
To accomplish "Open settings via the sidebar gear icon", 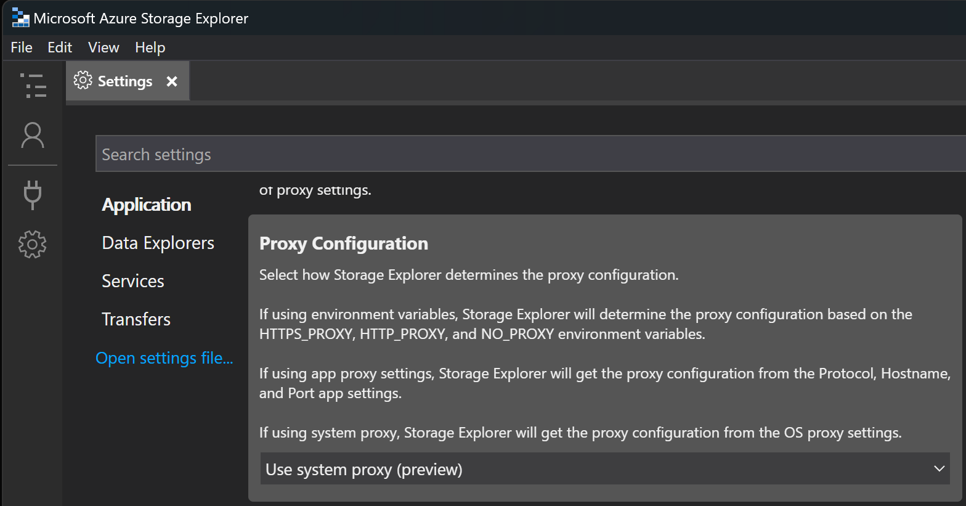I will point(33,245).
